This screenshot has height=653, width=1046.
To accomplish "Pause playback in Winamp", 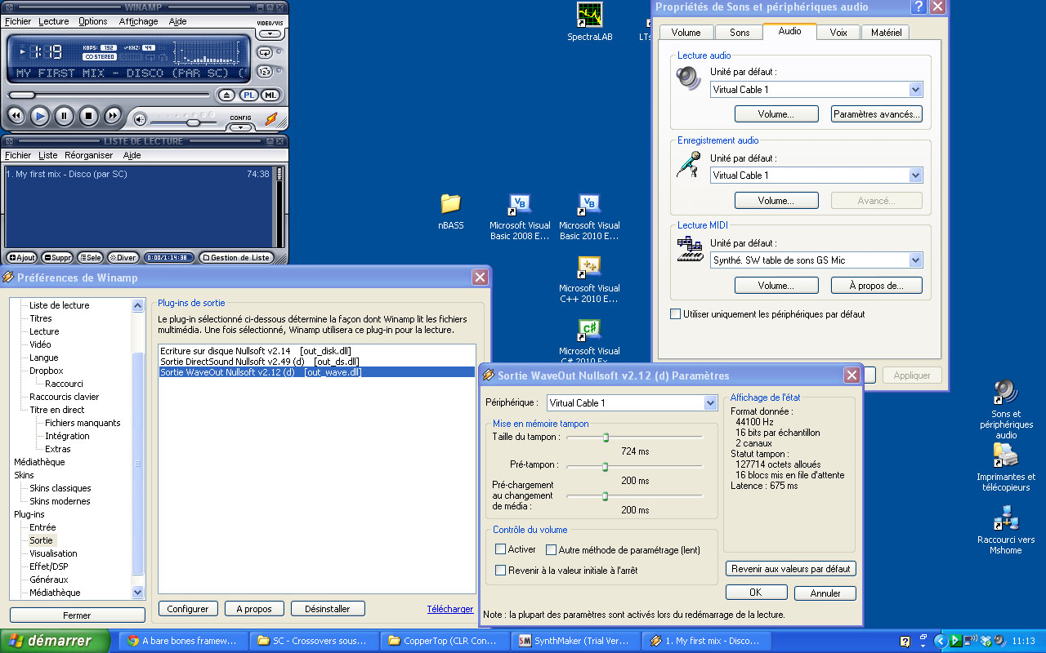I will coord(65,117).
